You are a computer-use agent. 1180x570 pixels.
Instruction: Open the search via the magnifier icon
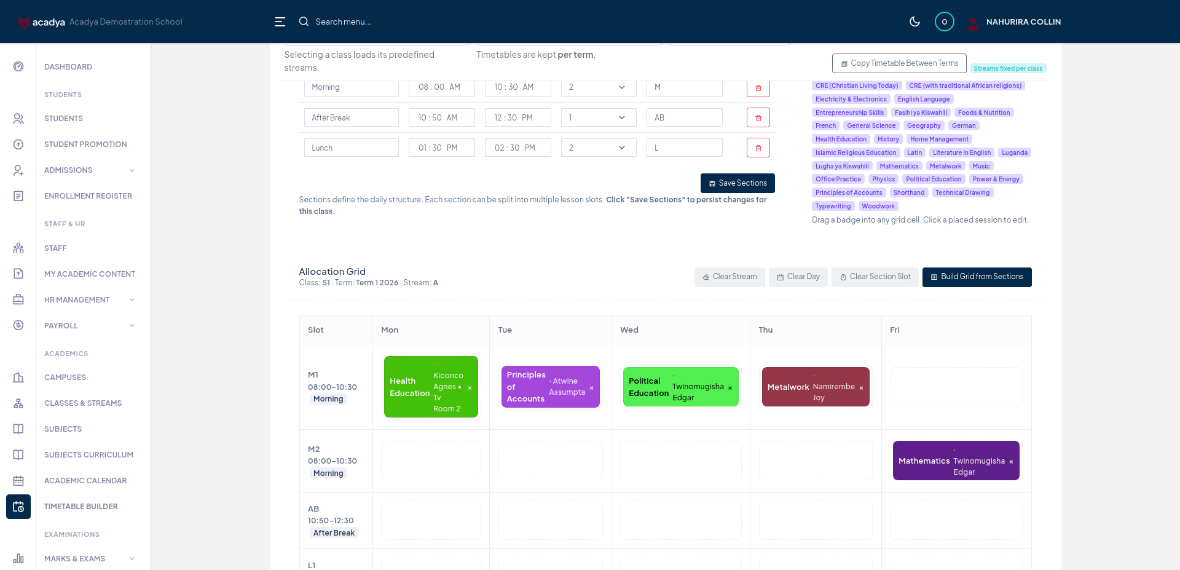pyautogui.click(x=304, y=21)
